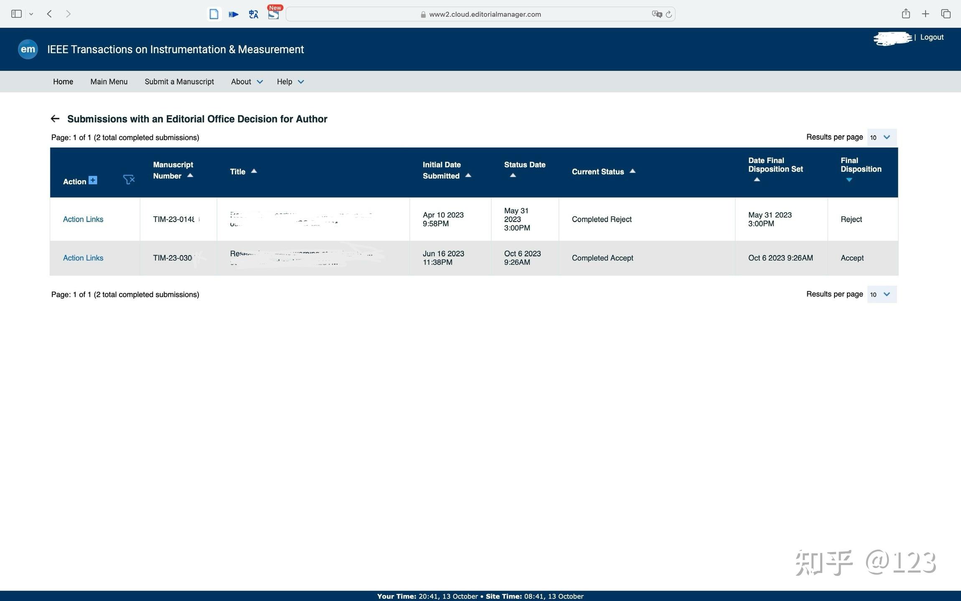Sort table by Title column arrow

coord(254,171)
